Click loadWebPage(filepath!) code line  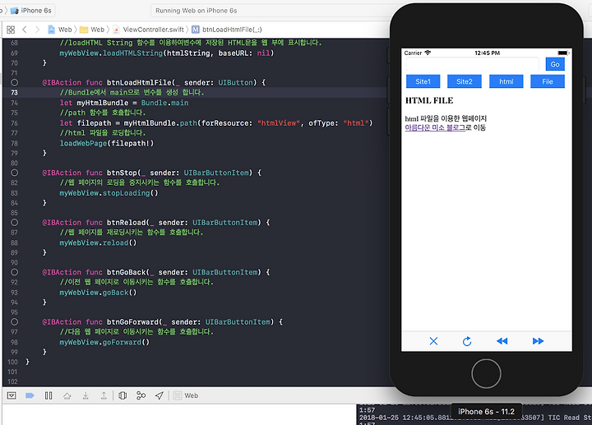107,143
